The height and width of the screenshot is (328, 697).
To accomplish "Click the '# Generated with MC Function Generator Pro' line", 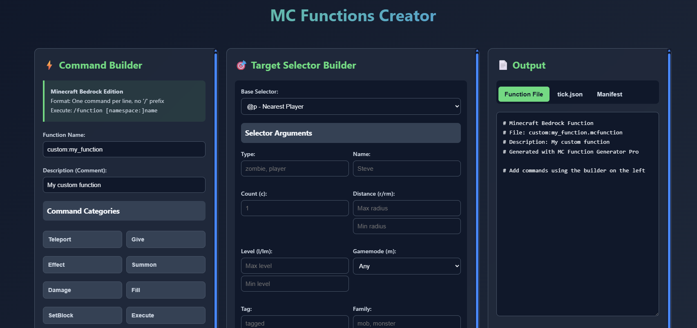I will click(x=571, y=152).
